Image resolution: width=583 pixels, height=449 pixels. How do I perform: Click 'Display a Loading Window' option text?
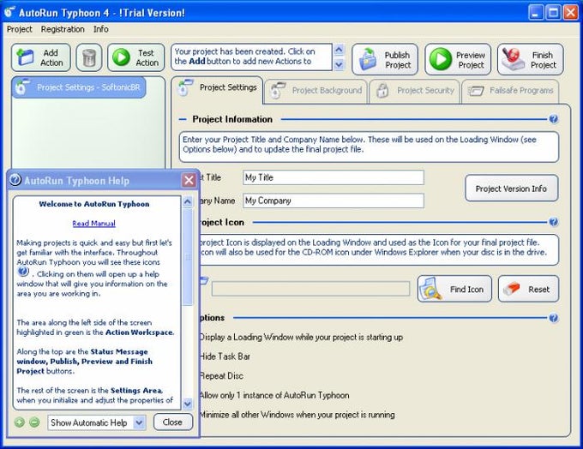(301, 337)
